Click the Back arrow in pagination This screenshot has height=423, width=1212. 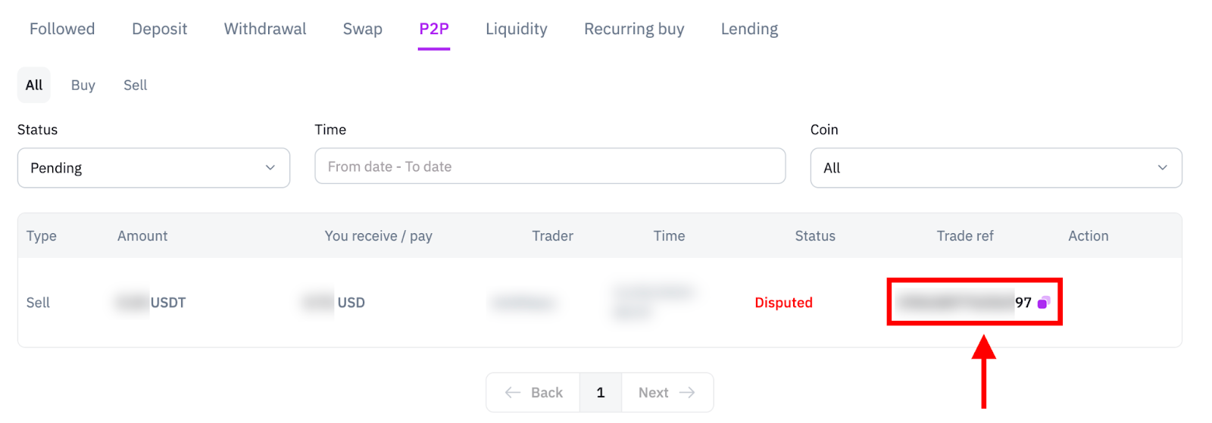(x=513, y=392)
